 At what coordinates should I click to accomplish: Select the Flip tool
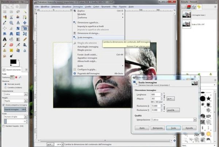click(18, 34)
